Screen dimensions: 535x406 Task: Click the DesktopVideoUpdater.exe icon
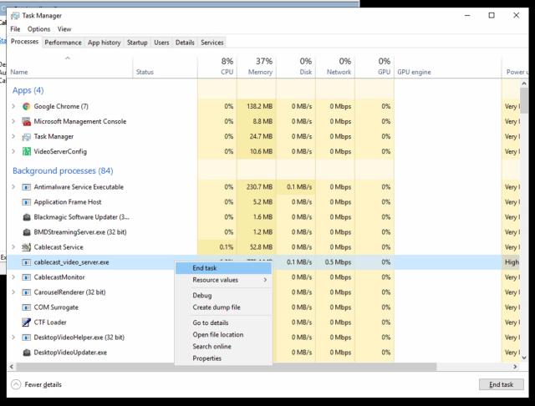click(26, 353)
